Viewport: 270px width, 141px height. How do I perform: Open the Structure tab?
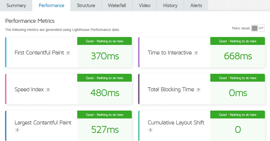(x=86, y=6)
